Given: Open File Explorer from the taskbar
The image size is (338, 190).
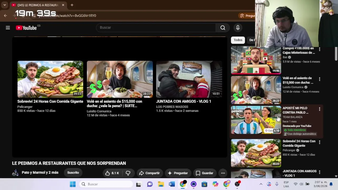Looking at the screenshot, I should 161,184.
